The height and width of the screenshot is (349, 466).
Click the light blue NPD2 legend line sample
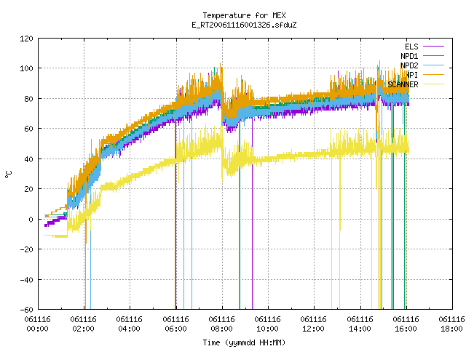[x=434, y=65]
